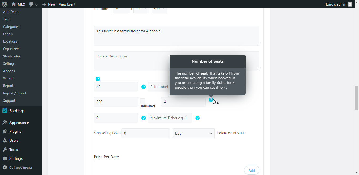
Task: Click help icon beside minimum ticket field
Action: tap(143, 118)
